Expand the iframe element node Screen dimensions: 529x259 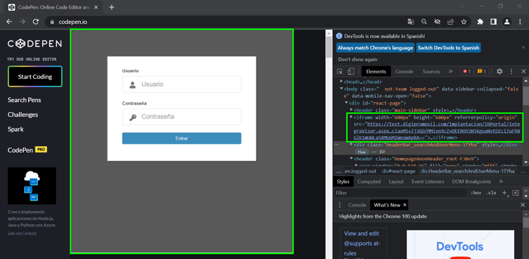pos(352,116)
